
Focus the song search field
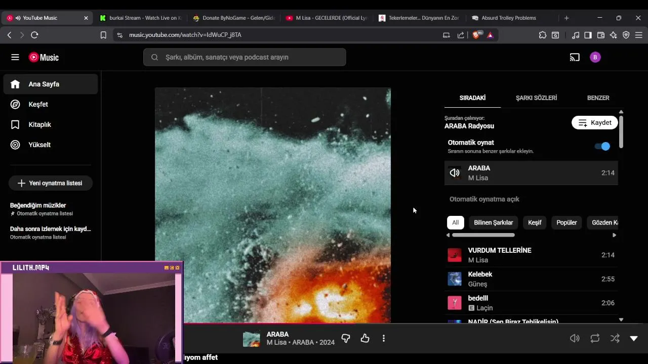coord(245,57)
